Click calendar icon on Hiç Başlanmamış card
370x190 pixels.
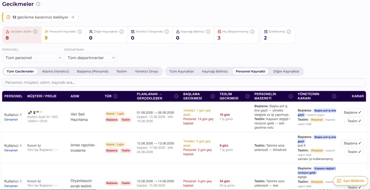tap(219, 31)
